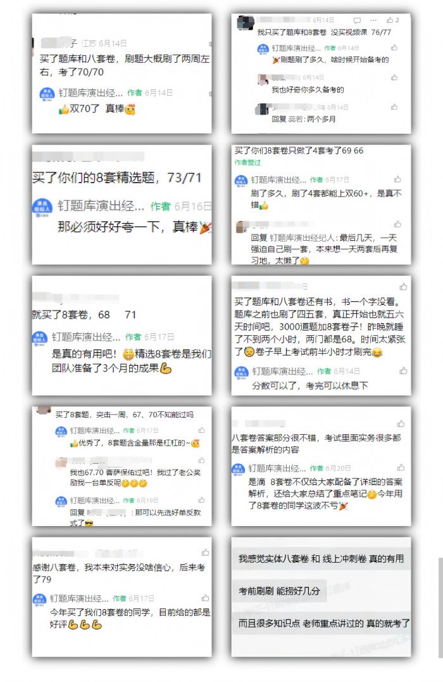Like the reply '最后几天，一天强迫自己刷一套'
Viewport: 443px width, 682px height.
(397, 224)
